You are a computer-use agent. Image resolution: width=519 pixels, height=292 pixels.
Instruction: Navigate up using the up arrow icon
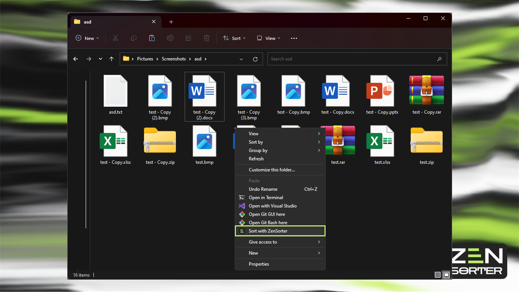(111, 59)
